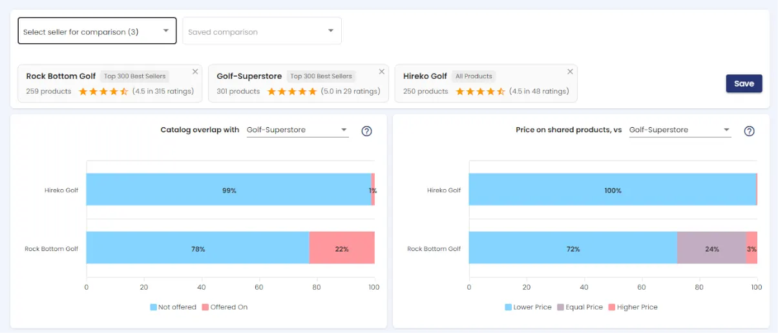Screen dimensions: 778x333
Task: Click Rock Bottom Golf 78% not offered bar
Action: pos(198,248)
